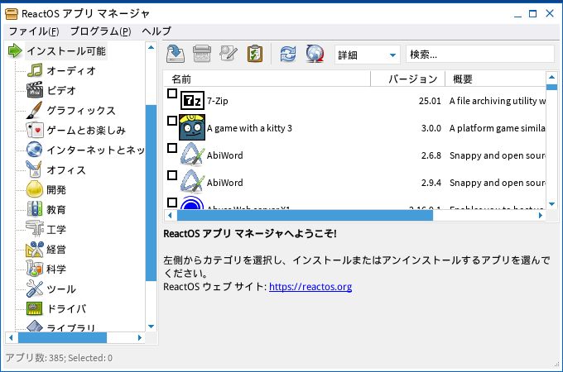Click the app list horizontal scrollbar thumb

(x=305, y=216)
